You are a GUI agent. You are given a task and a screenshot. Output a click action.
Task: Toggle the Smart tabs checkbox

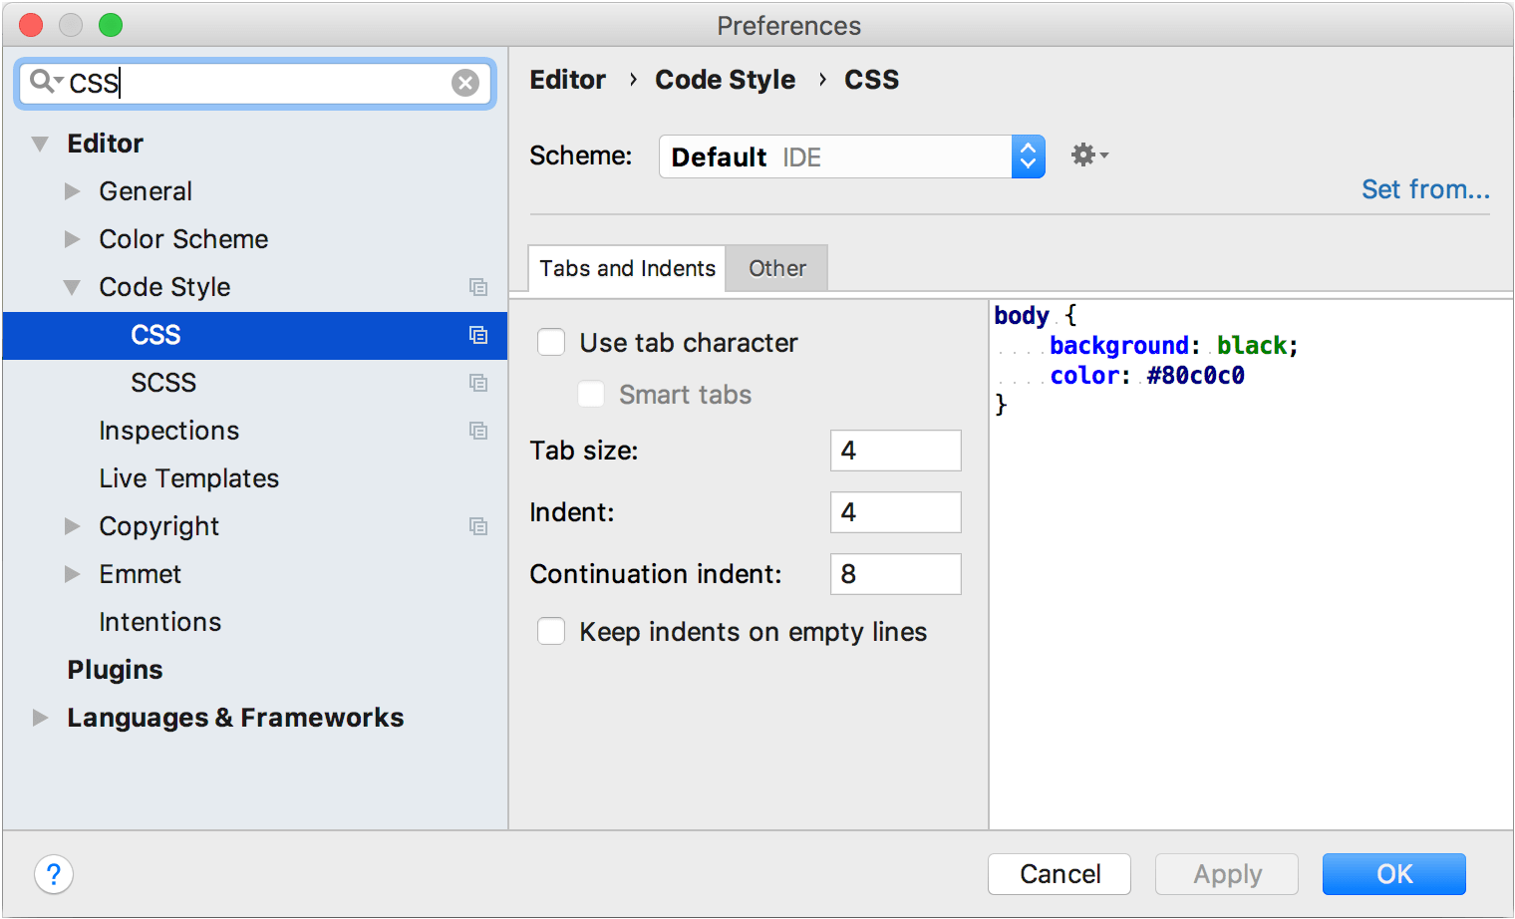591,394
